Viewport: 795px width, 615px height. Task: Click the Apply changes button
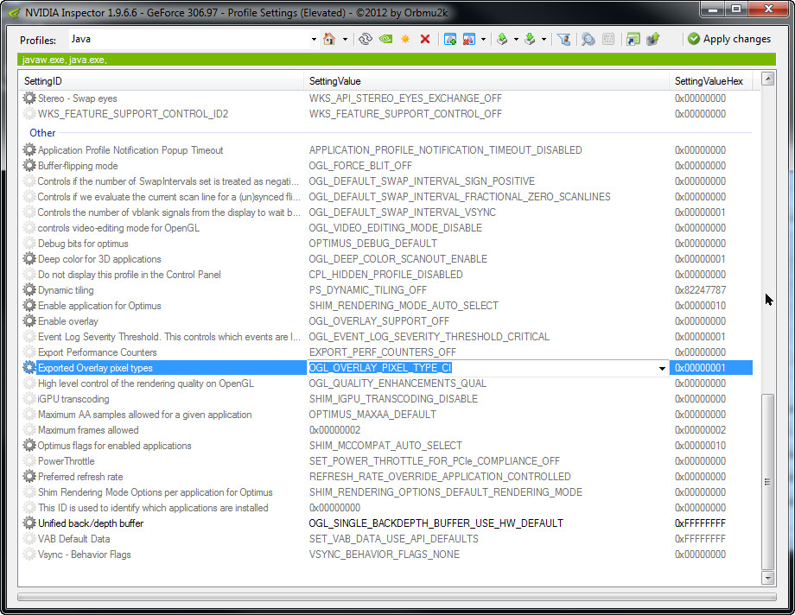coord(728,39)
